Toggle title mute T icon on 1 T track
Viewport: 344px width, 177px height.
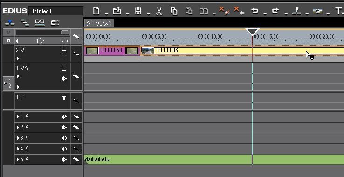tap(64, 98)
